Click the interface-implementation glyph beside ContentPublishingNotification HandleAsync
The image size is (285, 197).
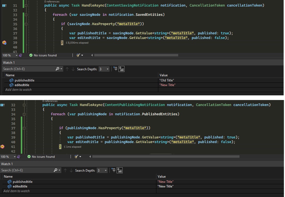(x=2, y=105)
